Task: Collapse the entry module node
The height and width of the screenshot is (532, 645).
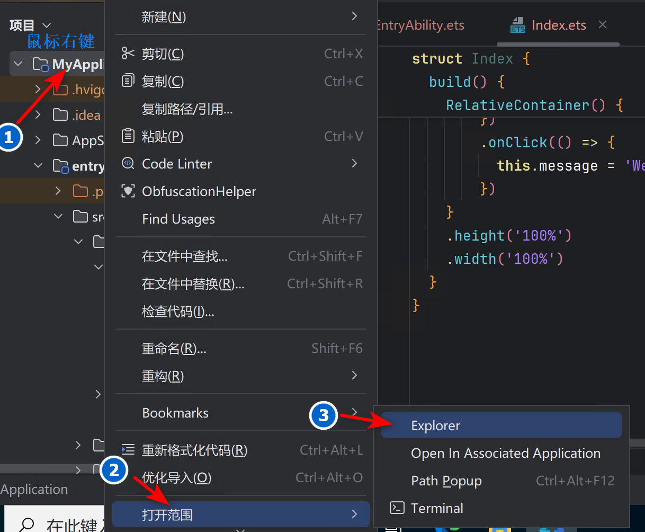Action: (x=38, y=166)
